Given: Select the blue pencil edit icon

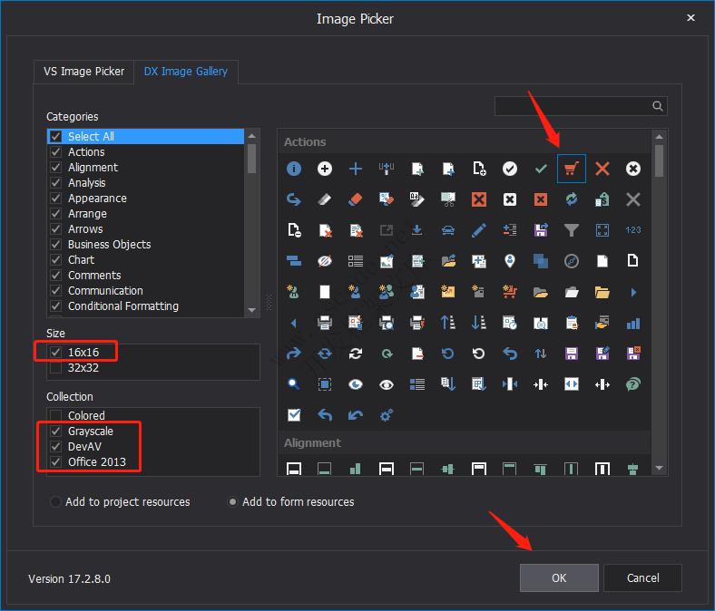Looking at the screenshot, I should [x=478, y=230].
